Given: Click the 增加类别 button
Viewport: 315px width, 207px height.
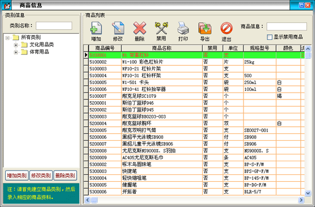Looking at the screenshot, I should click(17, 176).
